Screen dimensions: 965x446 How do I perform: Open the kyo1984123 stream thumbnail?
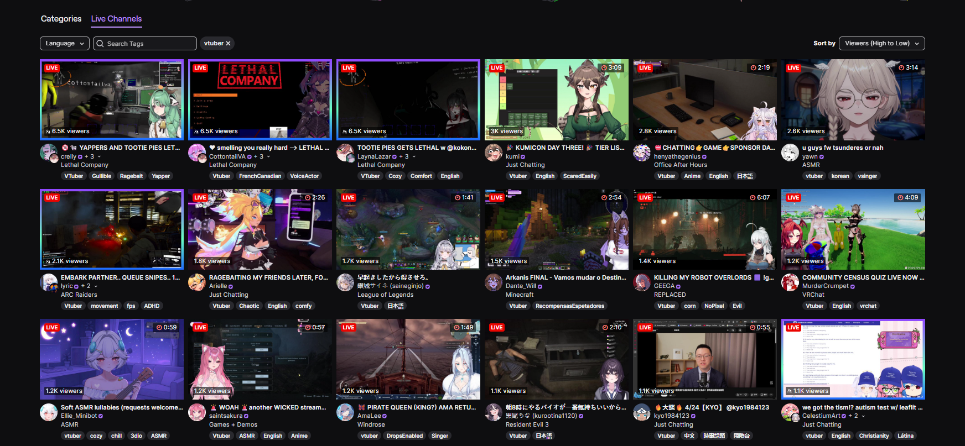[705, 359]
